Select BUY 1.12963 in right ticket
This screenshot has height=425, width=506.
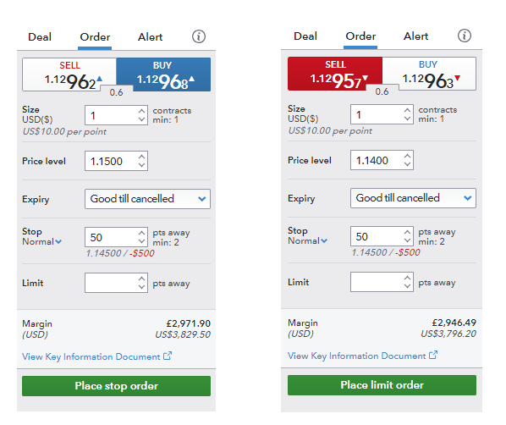click(x=429, y=74)
